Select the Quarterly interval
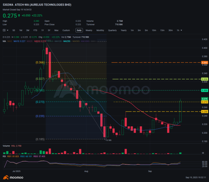Screen dimensions: 209x182 (112, 30)
